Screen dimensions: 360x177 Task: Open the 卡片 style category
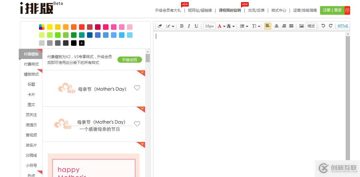pos(31,95)
